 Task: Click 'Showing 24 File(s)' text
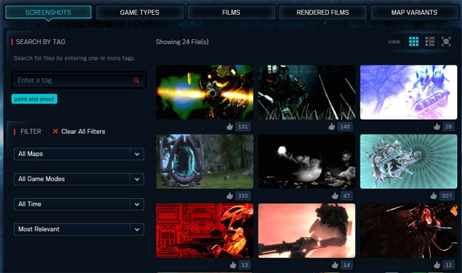click(182, 42)
